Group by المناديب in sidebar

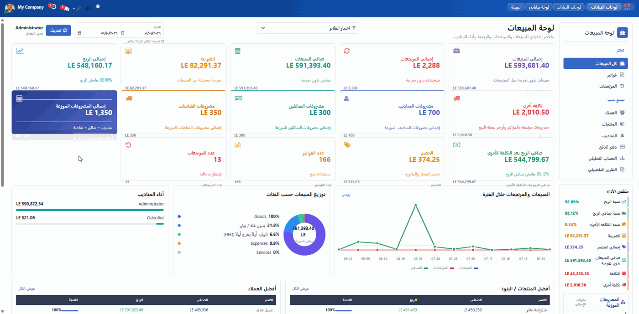point(596,135)
